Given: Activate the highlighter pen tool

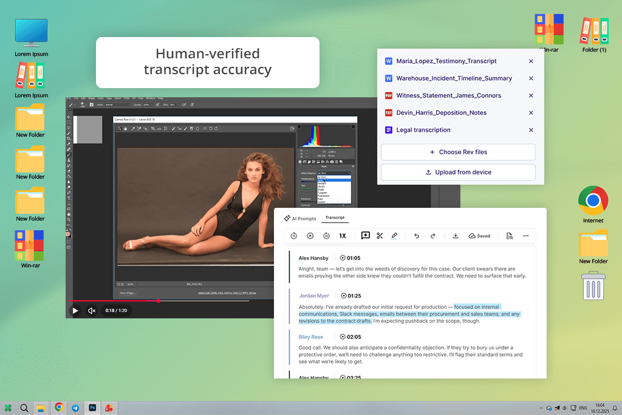Looking at the screenshot, I should coord(394,236).
